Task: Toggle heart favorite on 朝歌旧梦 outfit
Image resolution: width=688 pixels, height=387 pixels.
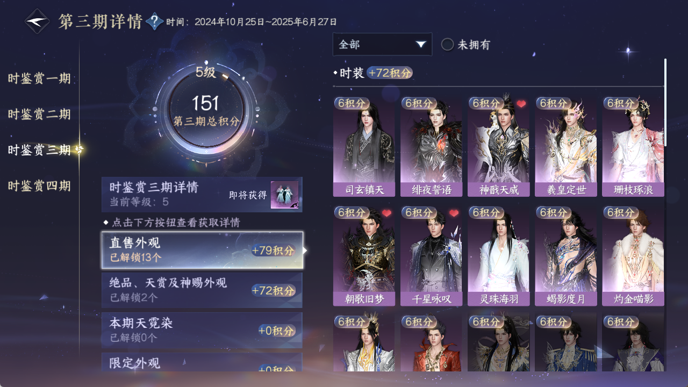Action: [386, 213]
